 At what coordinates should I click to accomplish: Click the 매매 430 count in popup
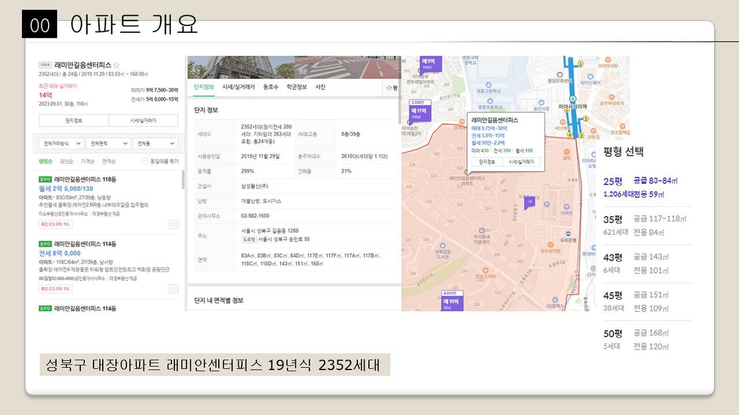pos(480,150)
